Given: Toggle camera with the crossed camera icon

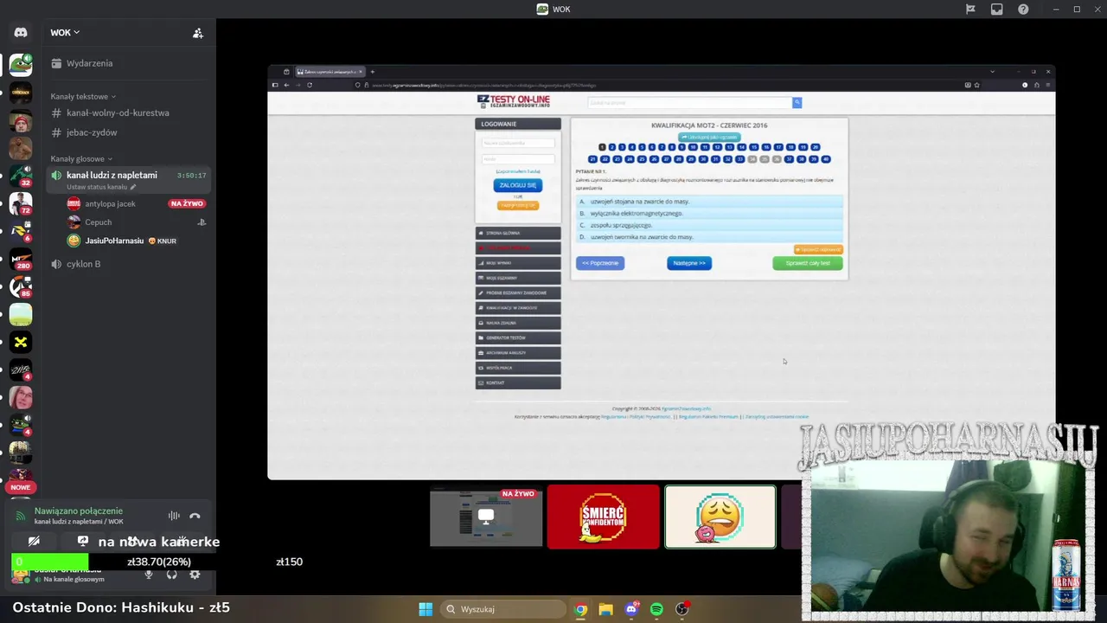Looking at the screenshot, I should point(34,541).
